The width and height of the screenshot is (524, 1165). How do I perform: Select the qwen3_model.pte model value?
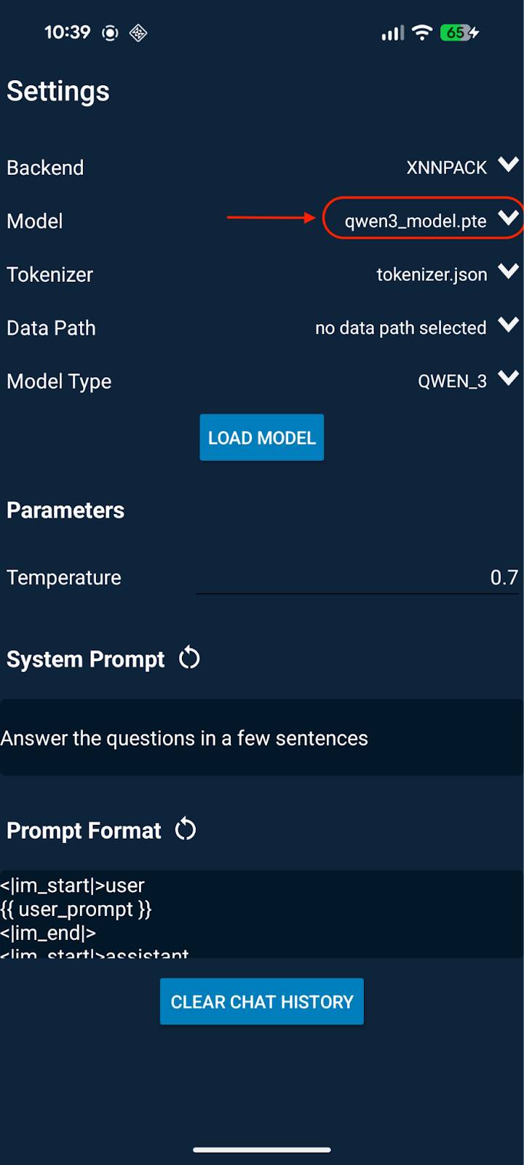(415, 221)
